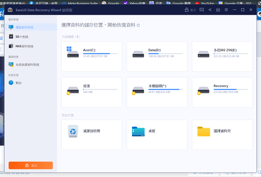Click the 51.45 GB/237.91 GB text

pyautogui.click(x=95, y=56)
